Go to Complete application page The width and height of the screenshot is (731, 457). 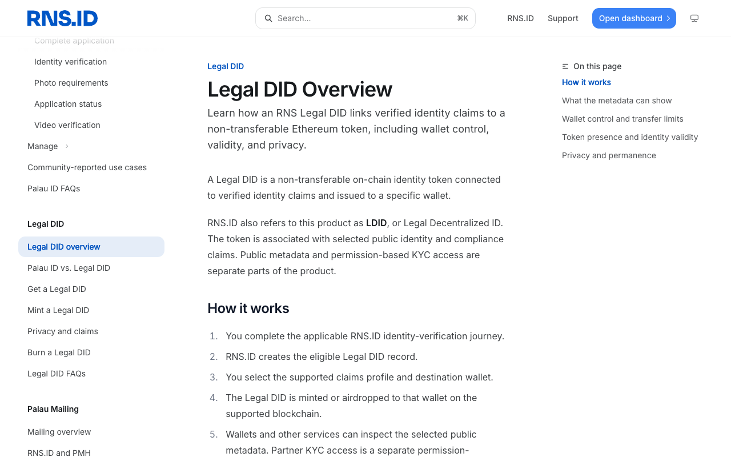click(x=74, y=41)
